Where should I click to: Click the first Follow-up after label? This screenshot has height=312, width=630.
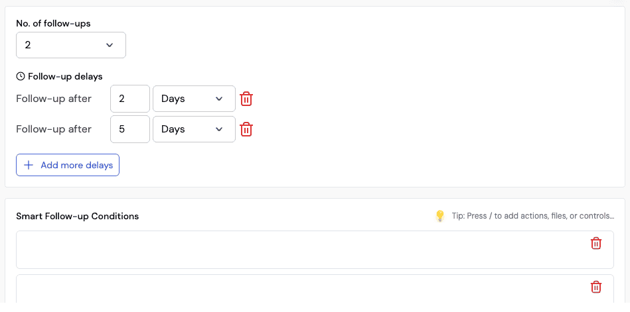(54, 99)
